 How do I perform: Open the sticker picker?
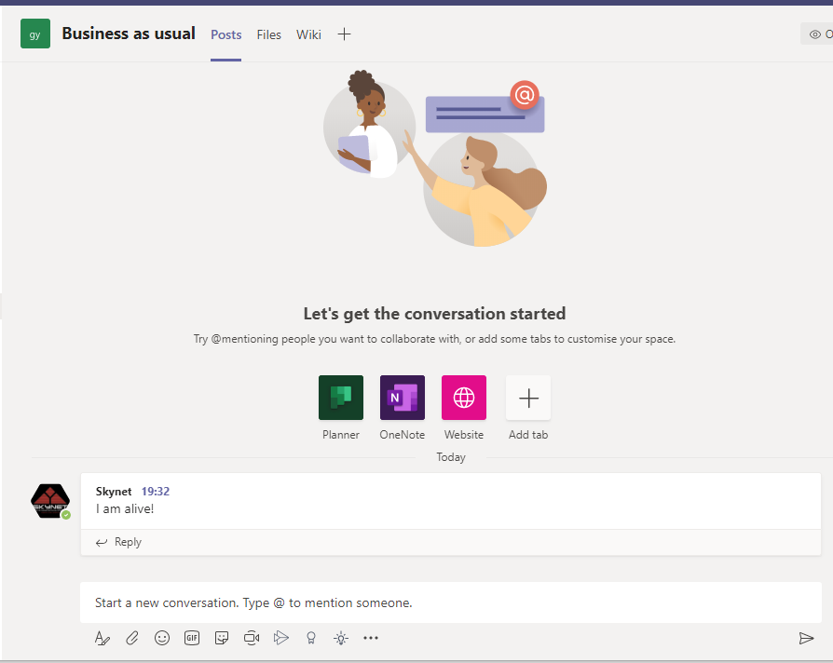coord(221,638)
